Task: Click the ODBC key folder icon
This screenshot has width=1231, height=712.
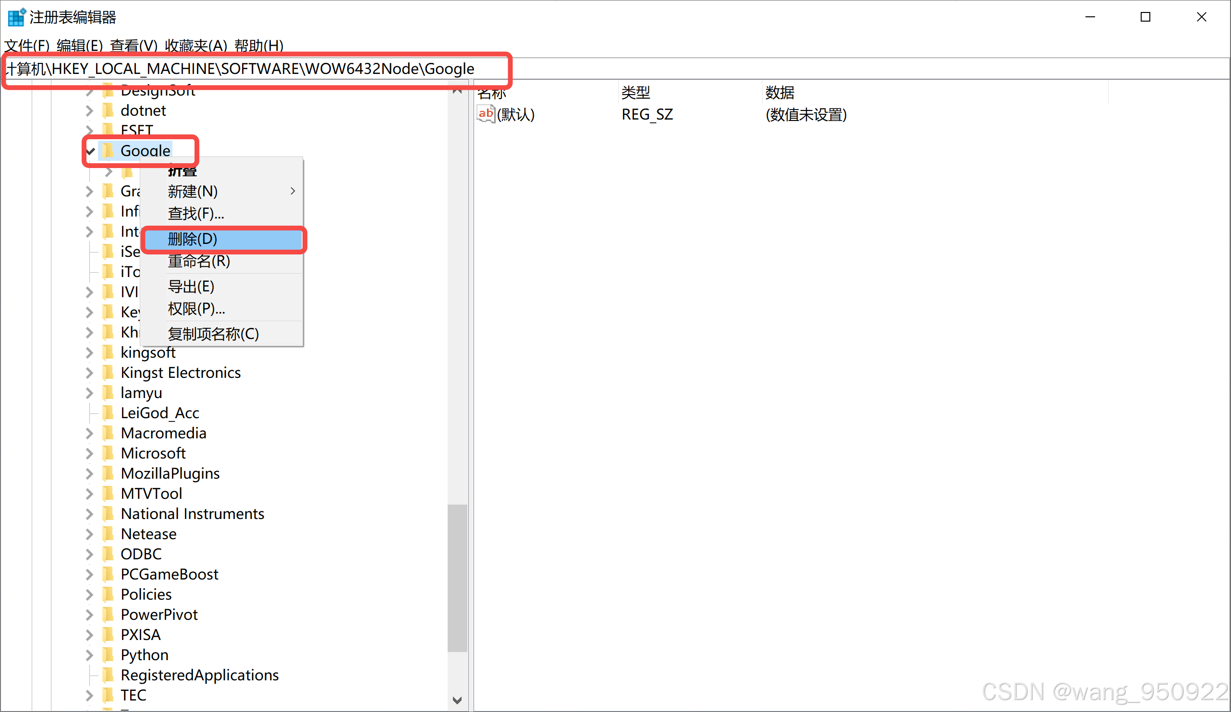Action: pyautogui.click(x=108, y=554)
